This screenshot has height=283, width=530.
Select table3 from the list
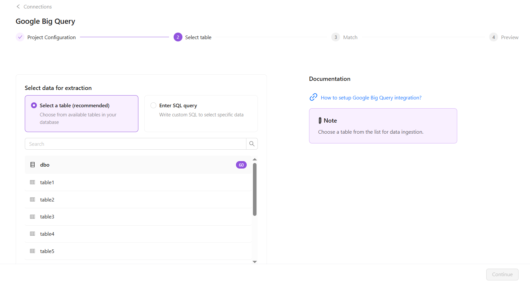138,217
